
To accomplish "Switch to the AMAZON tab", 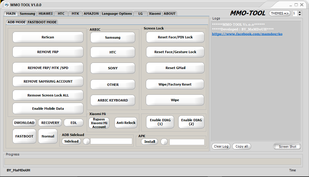I will (91, 14).
